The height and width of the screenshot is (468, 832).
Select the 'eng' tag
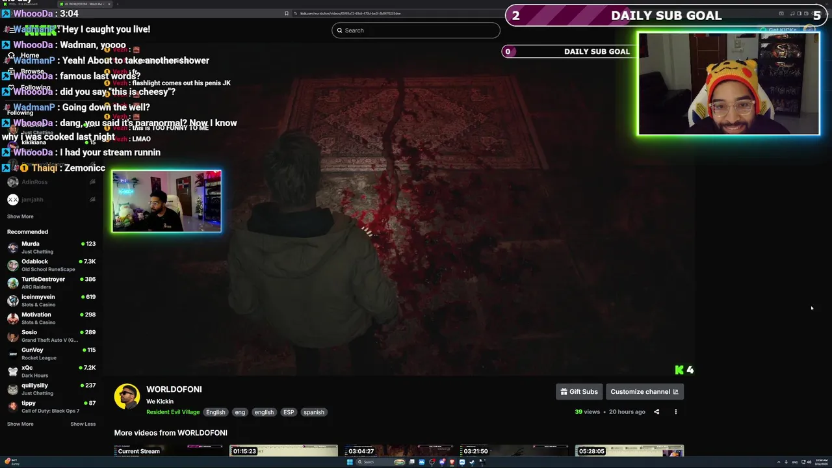240,412
